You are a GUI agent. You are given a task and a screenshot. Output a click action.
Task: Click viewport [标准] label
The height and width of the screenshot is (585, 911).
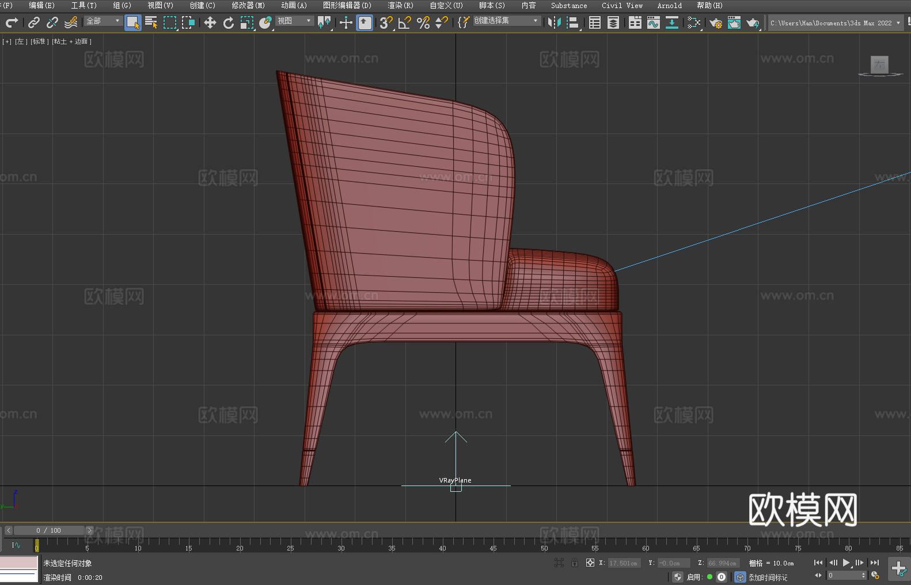(39, 41)
